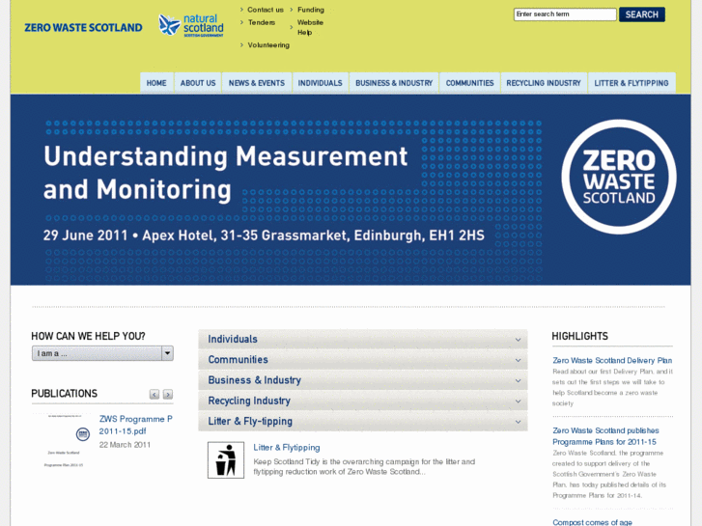Go to previous publication arrow
This screenshot has height=526, width=702.
tap(154, 395)
